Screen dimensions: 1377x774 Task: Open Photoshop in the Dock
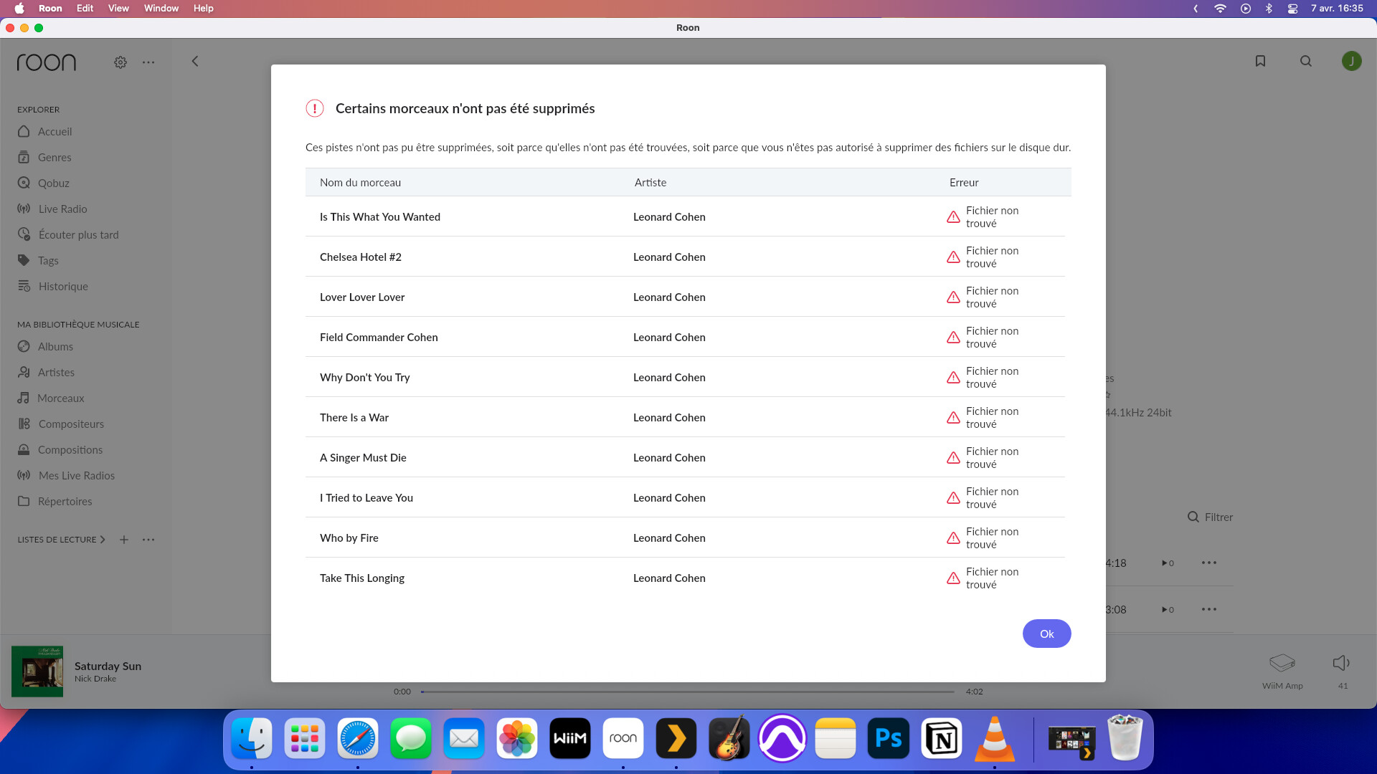tap(889, 738)
